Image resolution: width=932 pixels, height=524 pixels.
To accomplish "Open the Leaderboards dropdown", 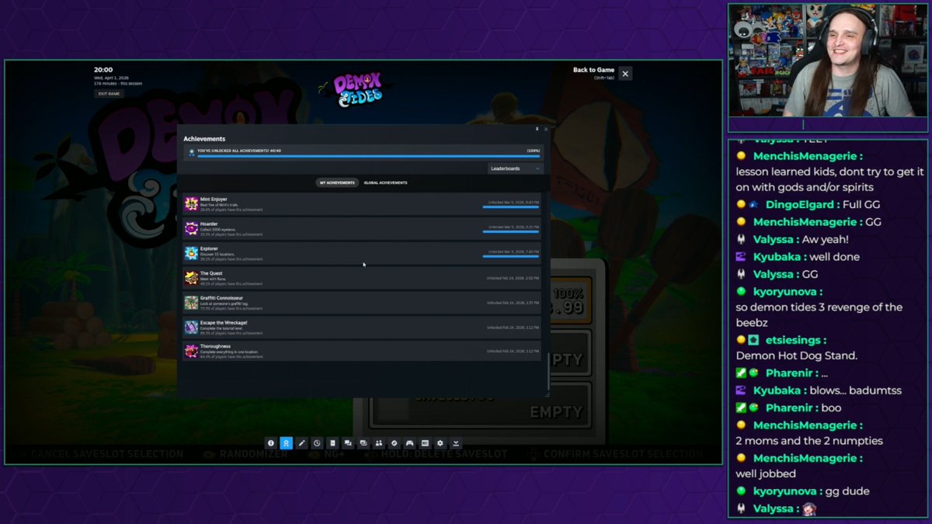I will (x=515, y=168).
